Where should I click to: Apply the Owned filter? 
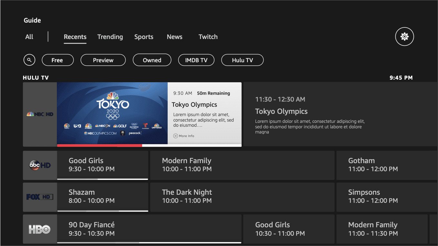tap(152, 60)
